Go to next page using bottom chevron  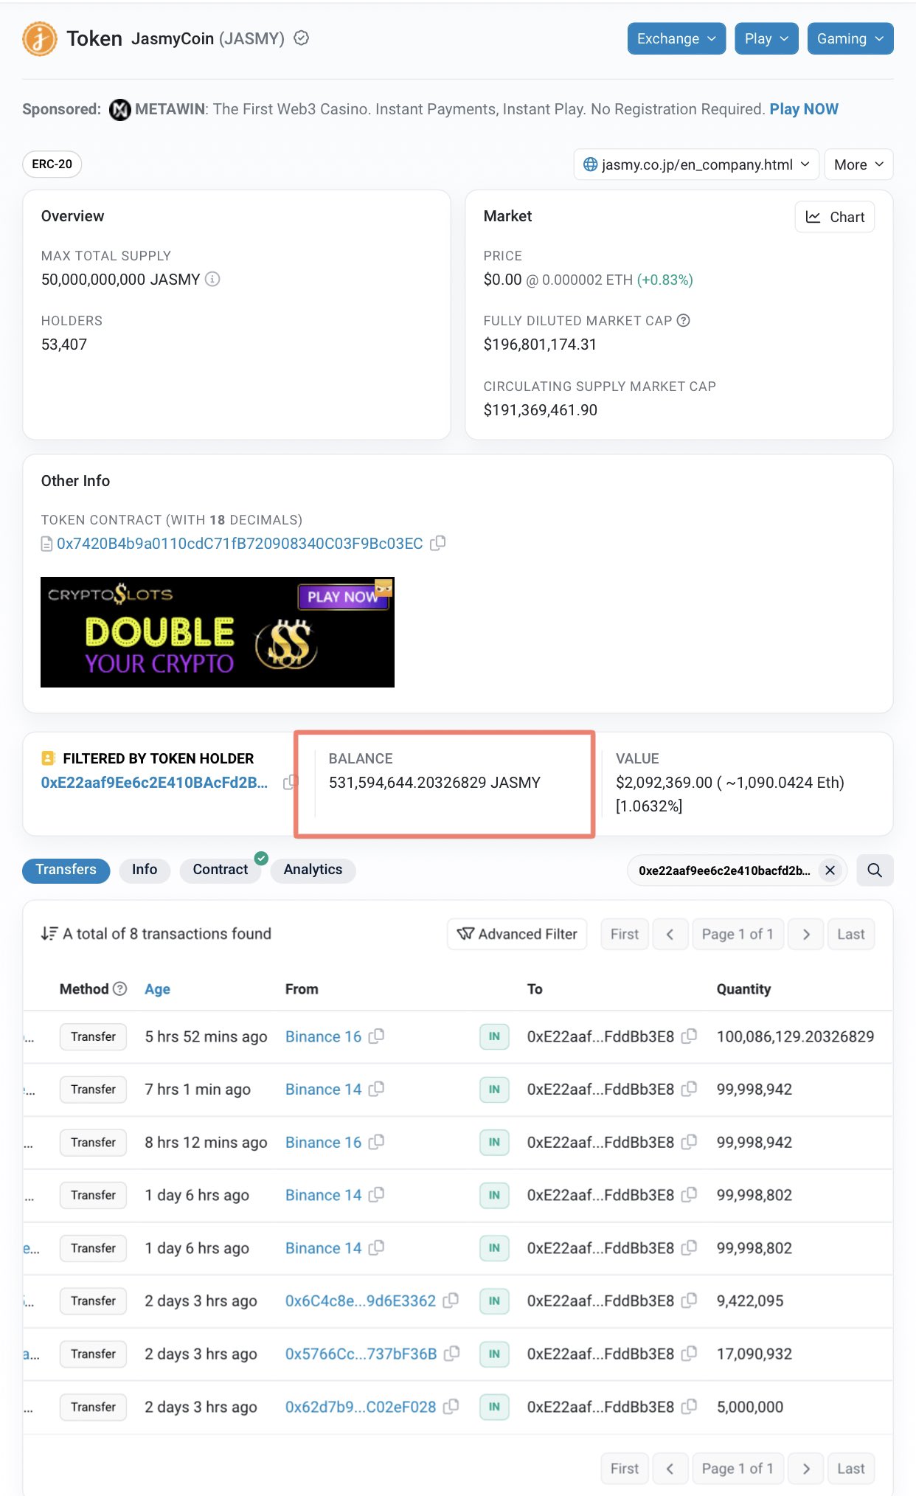[805, 1469]
